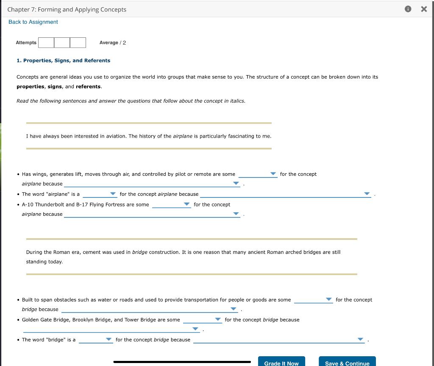Open the dropdown after 'are some' for airplane properties

[x=273, y=174]
